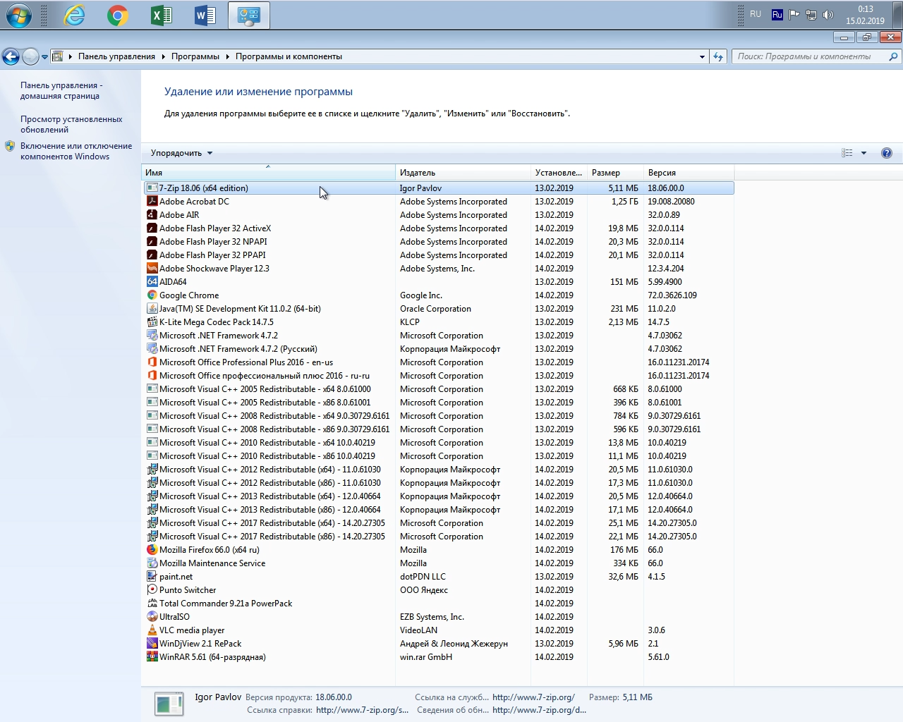Click Adobe Shockwave Player 12.3 icon

(x=152, y=269)
